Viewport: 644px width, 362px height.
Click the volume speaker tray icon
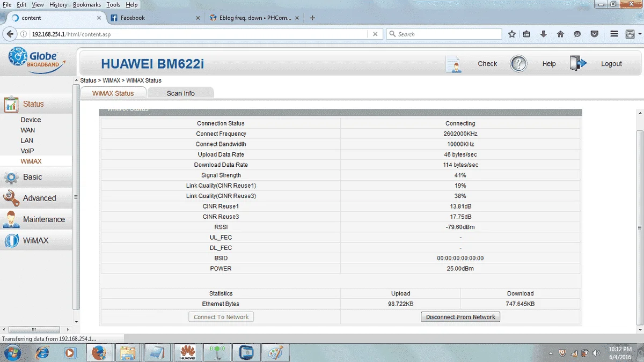pyautogui.click(x=596, y=353)
